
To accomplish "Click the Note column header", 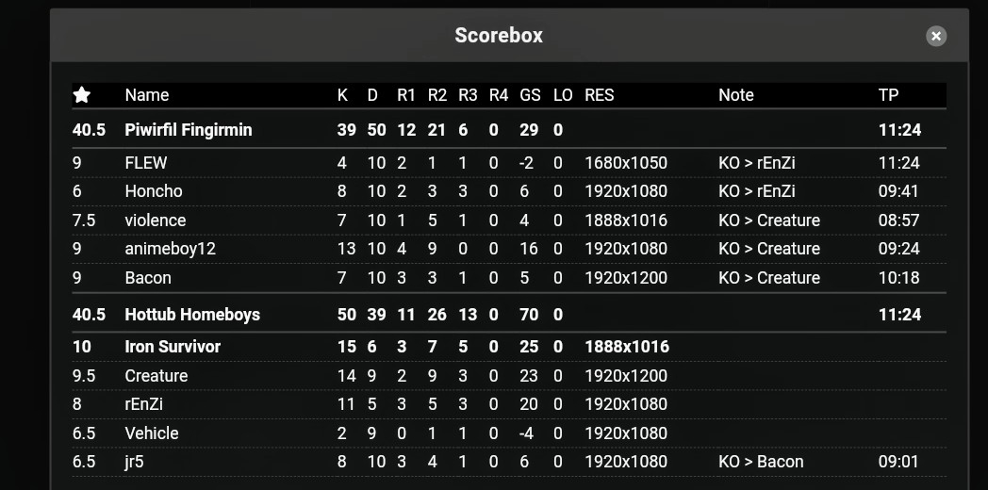I will click(x=736, y=95).
